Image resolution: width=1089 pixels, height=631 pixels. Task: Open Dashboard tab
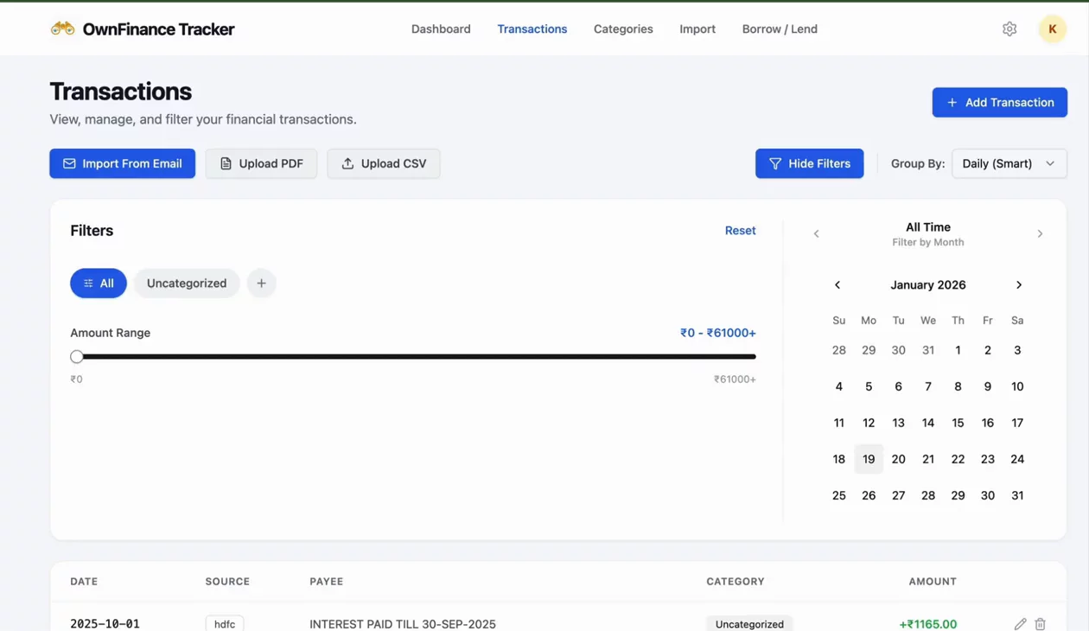pos(441,29)
